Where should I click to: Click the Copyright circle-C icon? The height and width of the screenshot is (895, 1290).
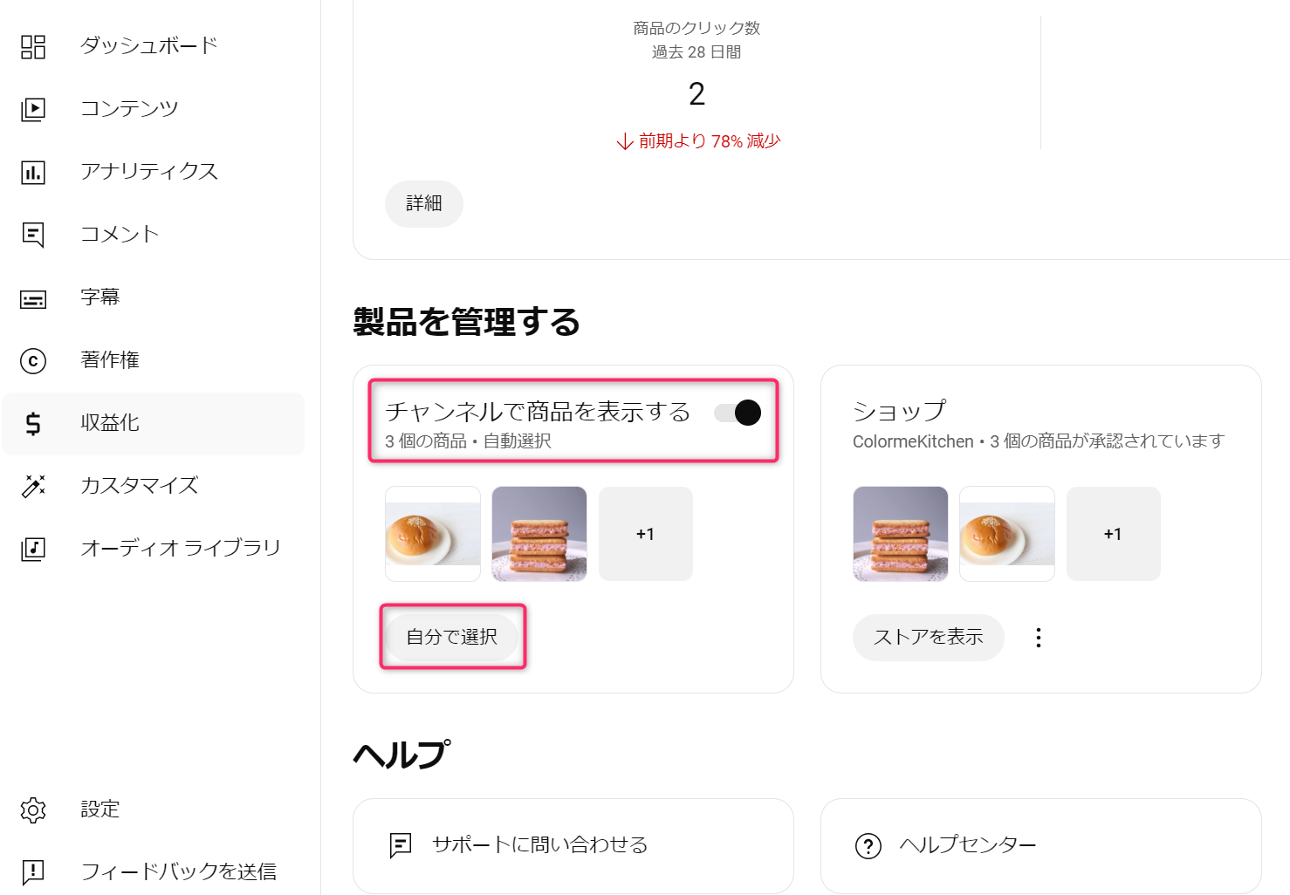[x=33, y=360]
